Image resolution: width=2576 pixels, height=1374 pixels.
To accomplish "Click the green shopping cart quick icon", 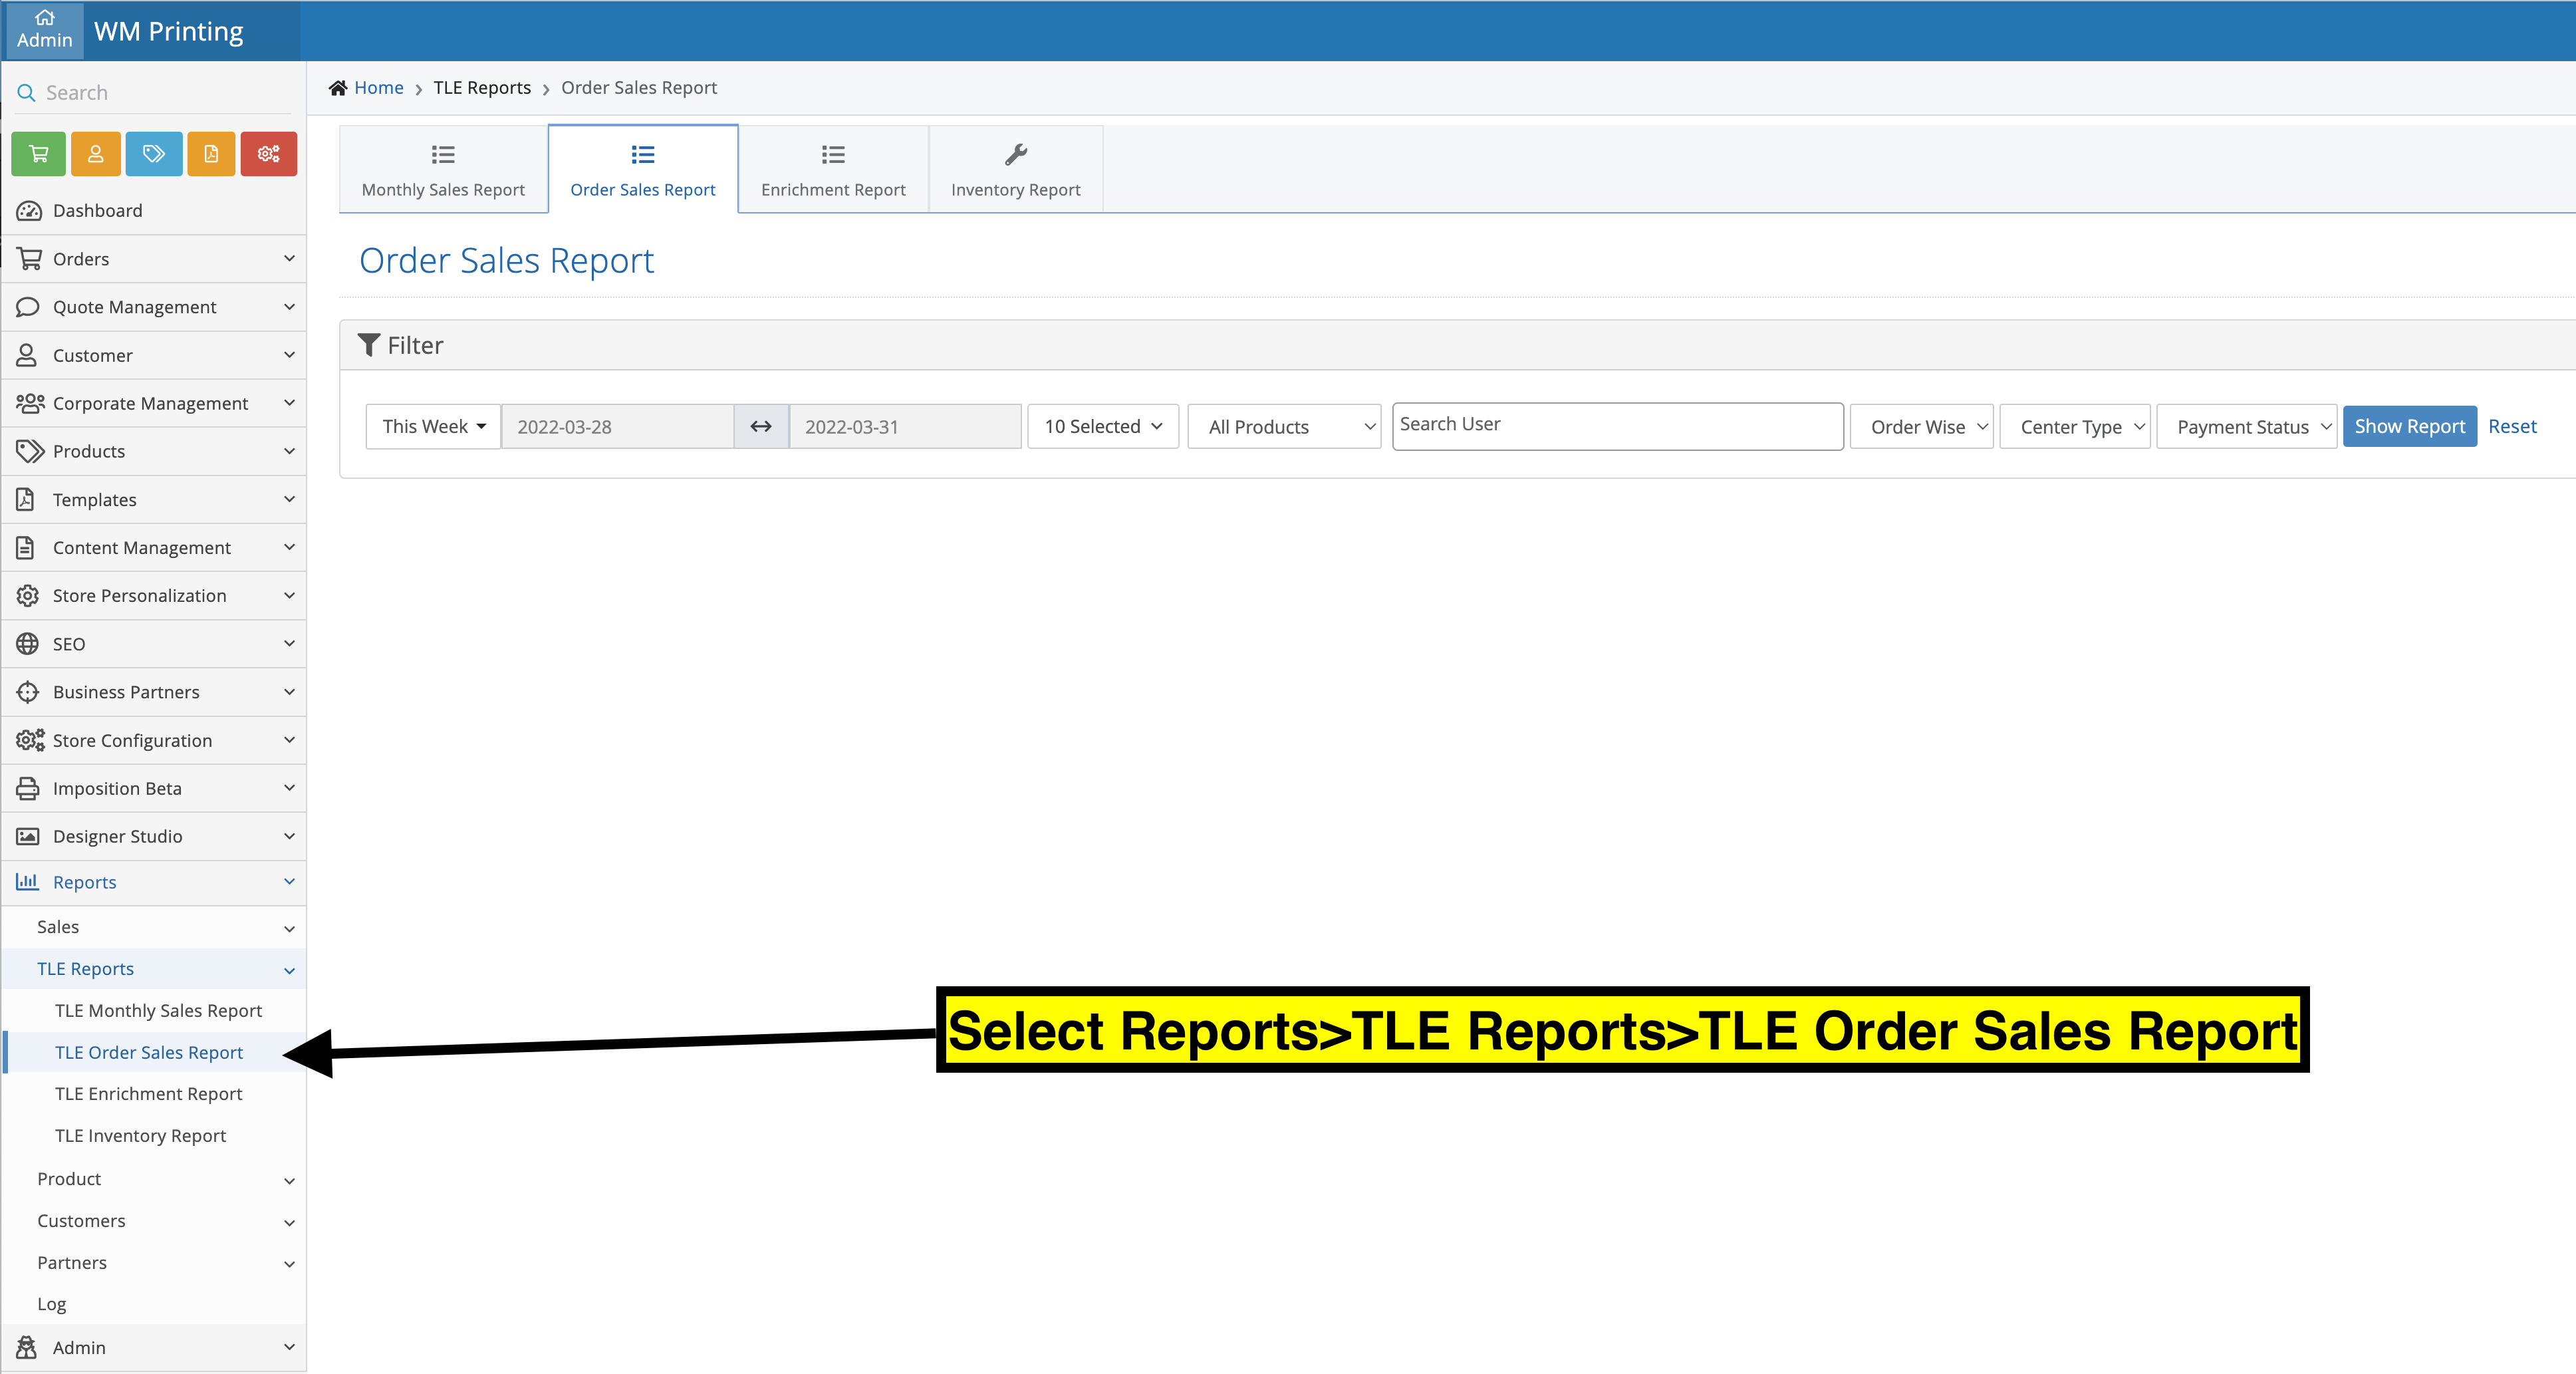I will [38, 154].
